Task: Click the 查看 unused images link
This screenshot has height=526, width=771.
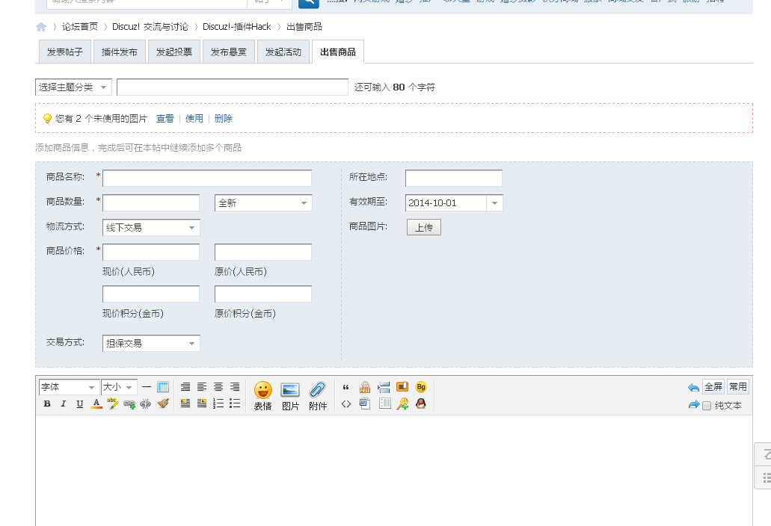Action: click(x=165, y=118)
